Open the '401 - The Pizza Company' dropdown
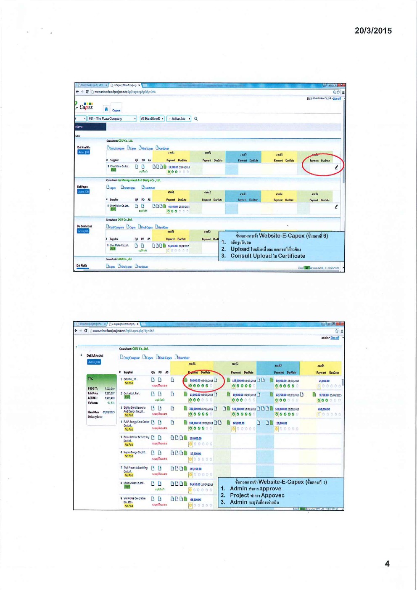Screen dimensions: 417x590 [112, 119]
